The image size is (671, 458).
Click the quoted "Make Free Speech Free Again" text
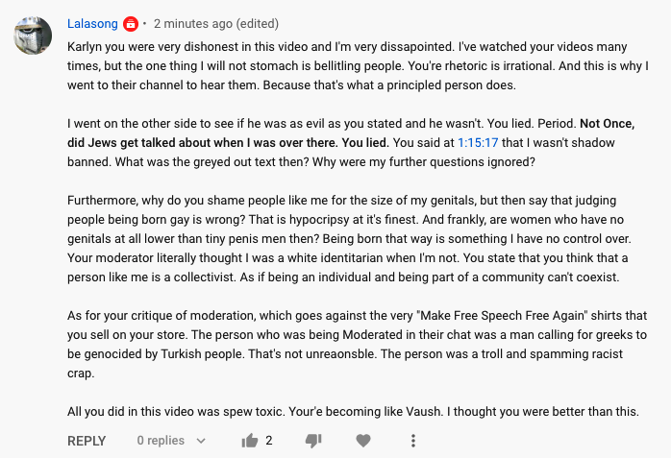503,316
